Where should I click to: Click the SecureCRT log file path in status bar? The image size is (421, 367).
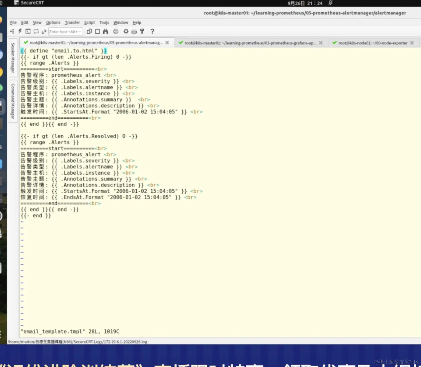(x=77, y=342)
